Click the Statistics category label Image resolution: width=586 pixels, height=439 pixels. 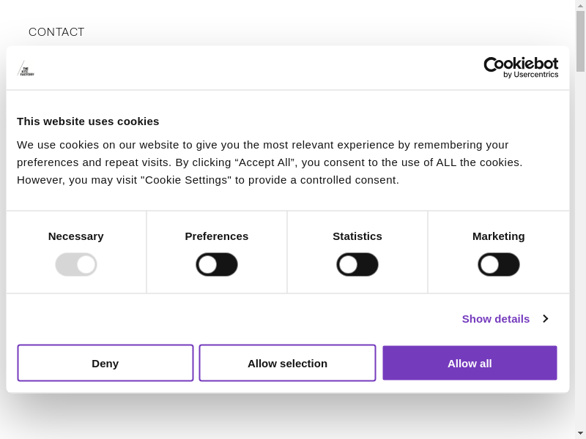[357, 236]
